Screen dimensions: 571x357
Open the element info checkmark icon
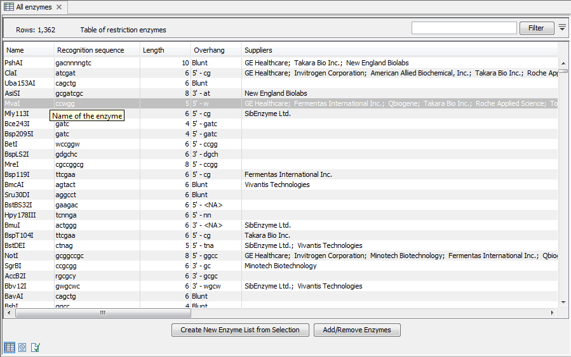click(36, 347)
